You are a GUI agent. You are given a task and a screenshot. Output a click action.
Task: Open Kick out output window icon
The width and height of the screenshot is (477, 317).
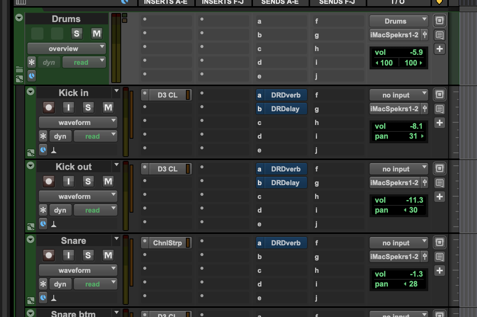click(440, 168)
